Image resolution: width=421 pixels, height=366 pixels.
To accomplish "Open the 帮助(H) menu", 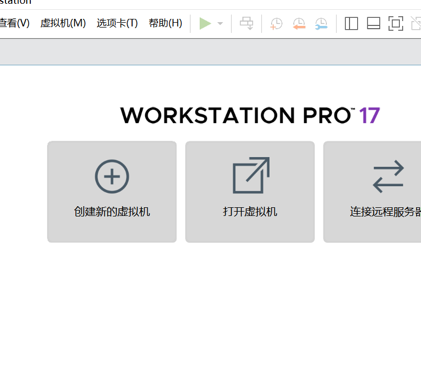I will [166, 23].
